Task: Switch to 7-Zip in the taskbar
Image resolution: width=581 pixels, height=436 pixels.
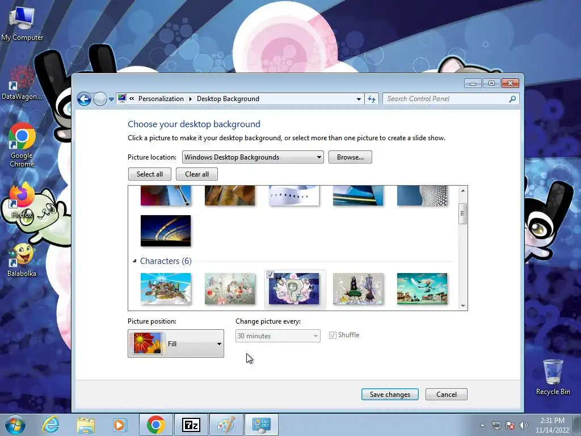Action: coord(191,425)
